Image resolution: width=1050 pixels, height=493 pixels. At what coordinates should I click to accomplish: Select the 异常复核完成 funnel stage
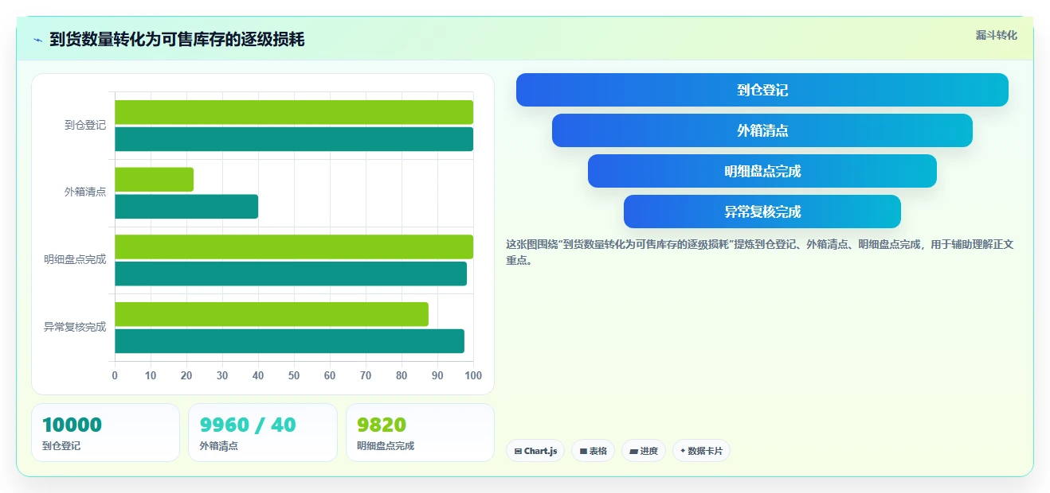click(762, 212)
